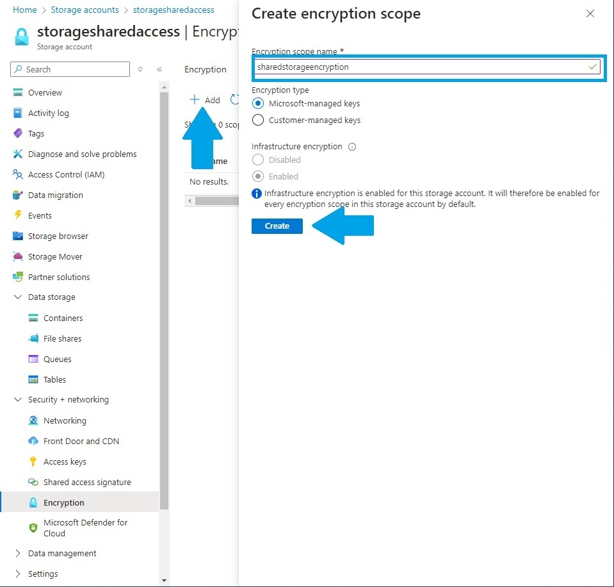The width and height of the screenshot is (614, 587).
Task: Click the Access Control (IAM) people icon
Action: (18, 174)
